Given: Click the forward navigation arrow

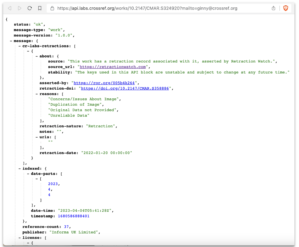Looking at the screenshot, I should 19,8.
